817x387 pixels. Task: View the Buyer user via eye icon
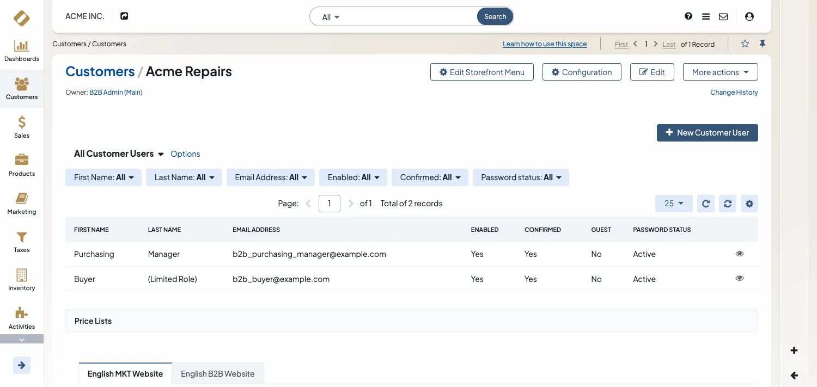tap(740, 278)
